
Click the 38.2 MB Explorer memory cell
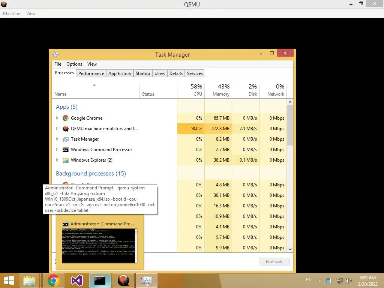218,160
